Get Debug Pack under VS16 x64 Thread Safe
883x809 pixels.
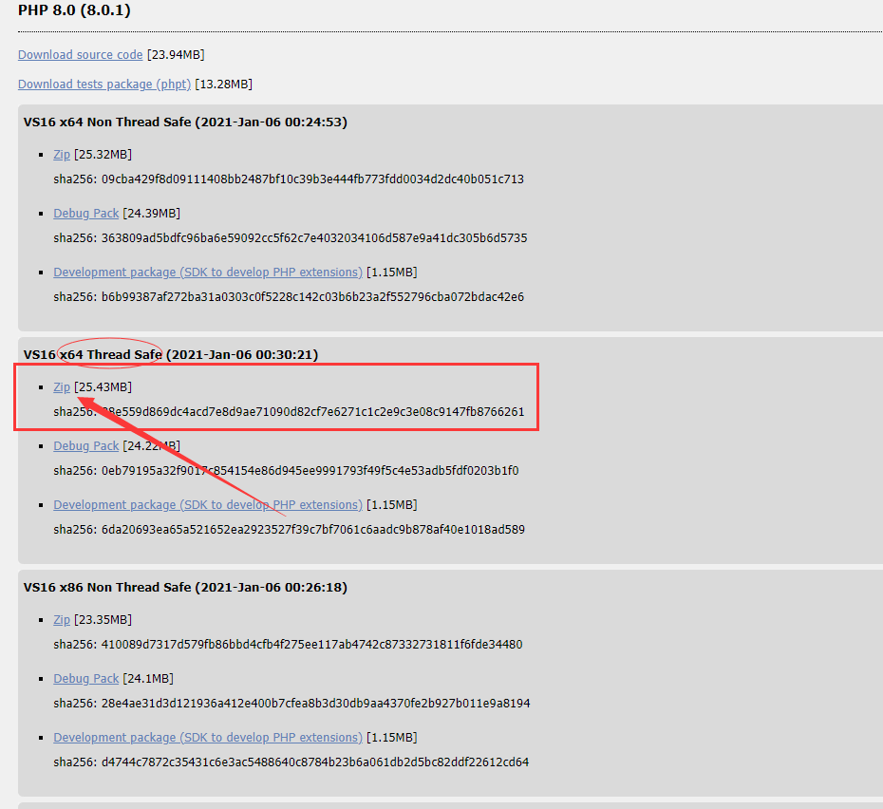(86, 446)
